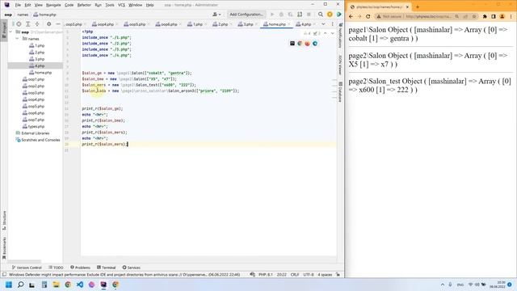
Task: Open the Refactor menu
Action: (84, 5)
